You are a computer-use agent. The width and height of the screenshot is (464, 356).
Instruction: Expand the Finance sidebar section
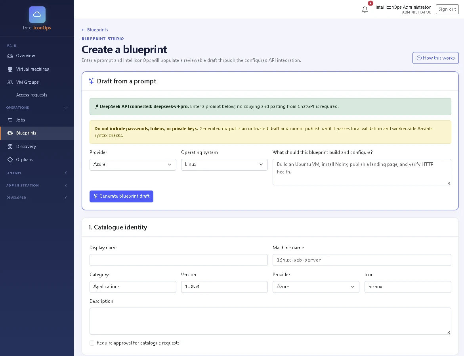click(37, 173)
